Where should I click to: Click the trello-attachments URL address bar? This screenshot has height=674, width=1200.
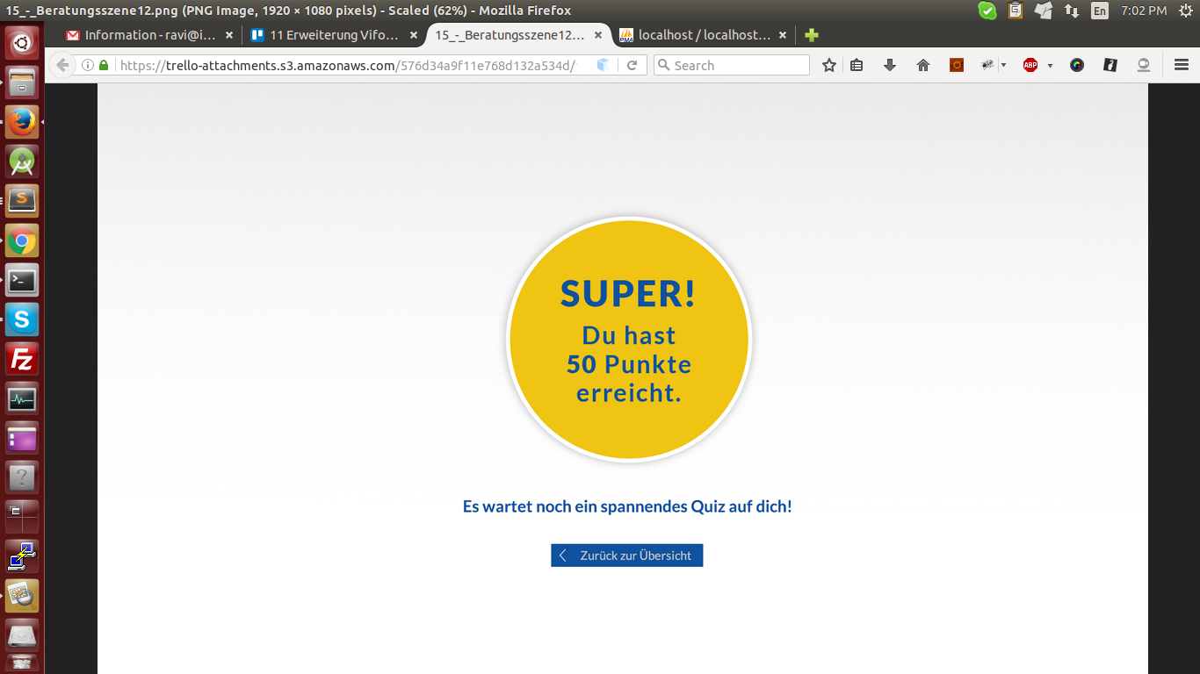351,66
